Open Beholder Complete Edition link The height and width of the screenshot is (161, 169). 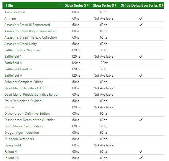24,82
